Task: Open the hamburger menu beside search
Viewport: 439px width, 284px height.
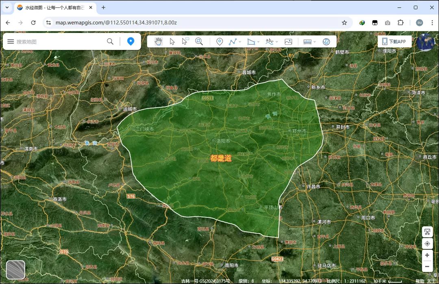Action: click(11, 42)
